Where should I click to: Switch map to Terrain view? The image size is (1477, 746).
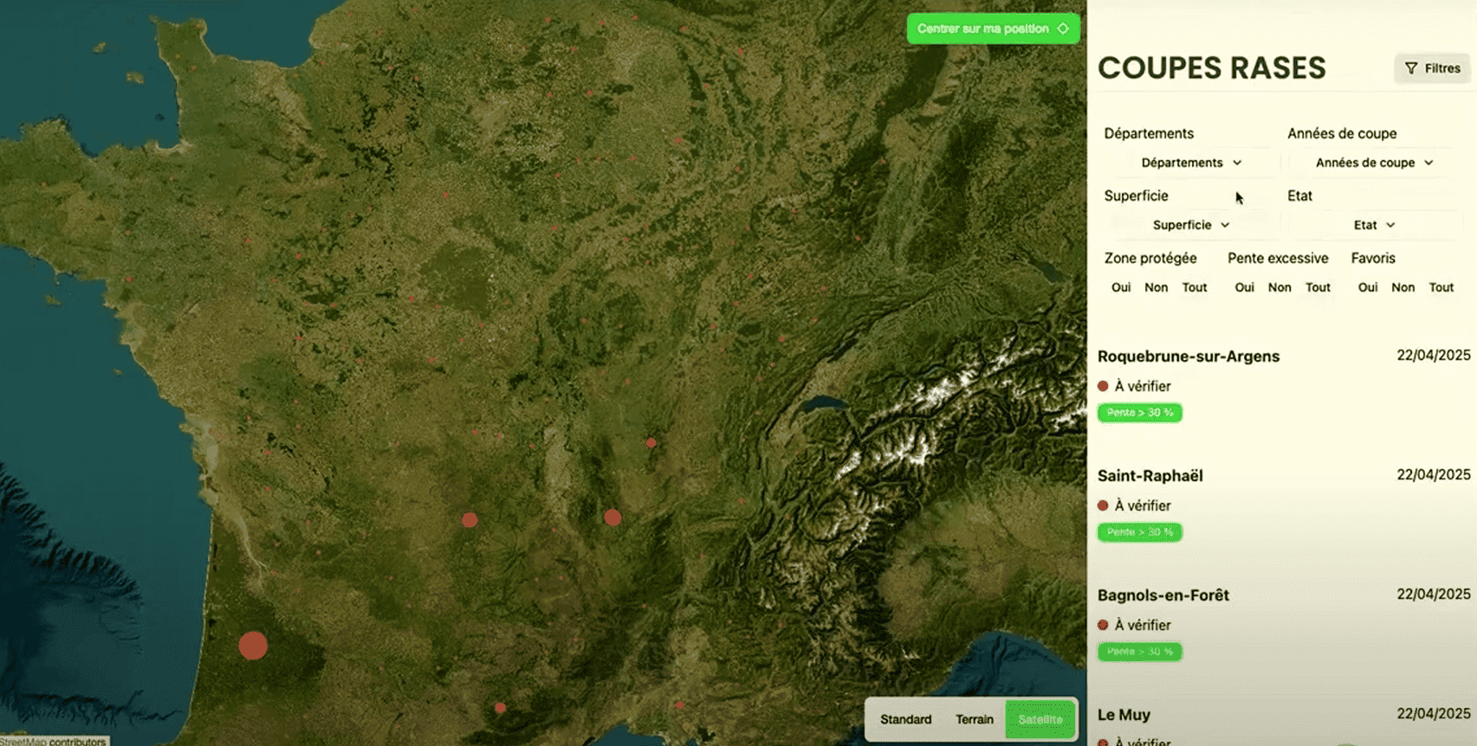pyautogui.click(x=975, y=719)
